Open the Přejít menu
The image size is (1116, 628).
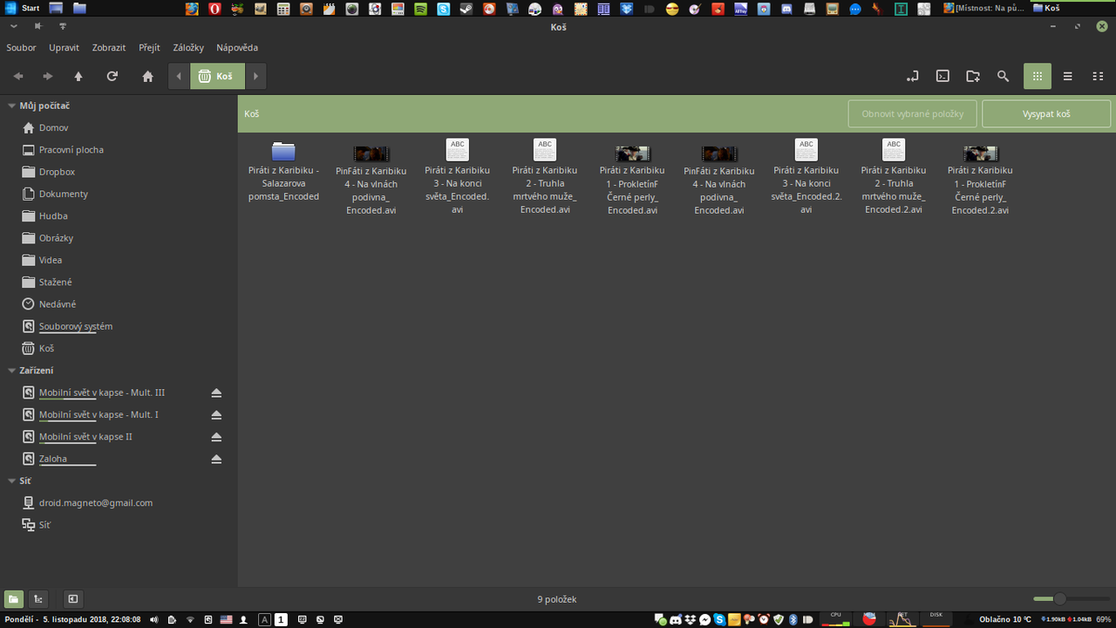[149, 48]
